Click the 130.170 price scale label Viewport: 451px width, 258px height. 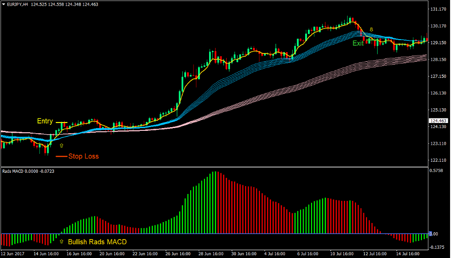(439, 26)
